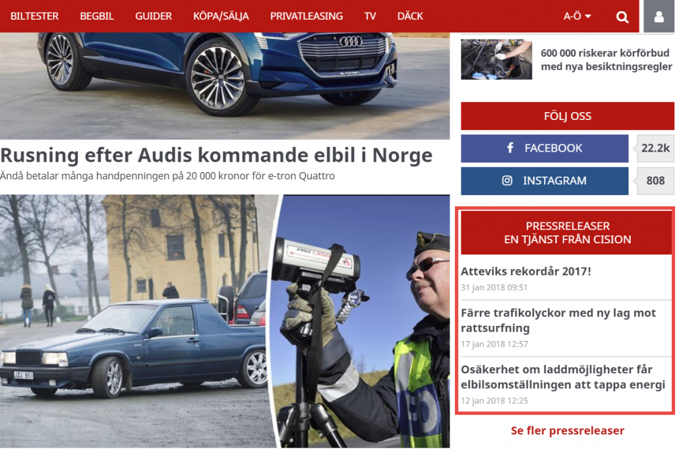Select KÖPA/SÄLJA in navigation bar
This screenshot has height=453, width=679.
point(221,16)
